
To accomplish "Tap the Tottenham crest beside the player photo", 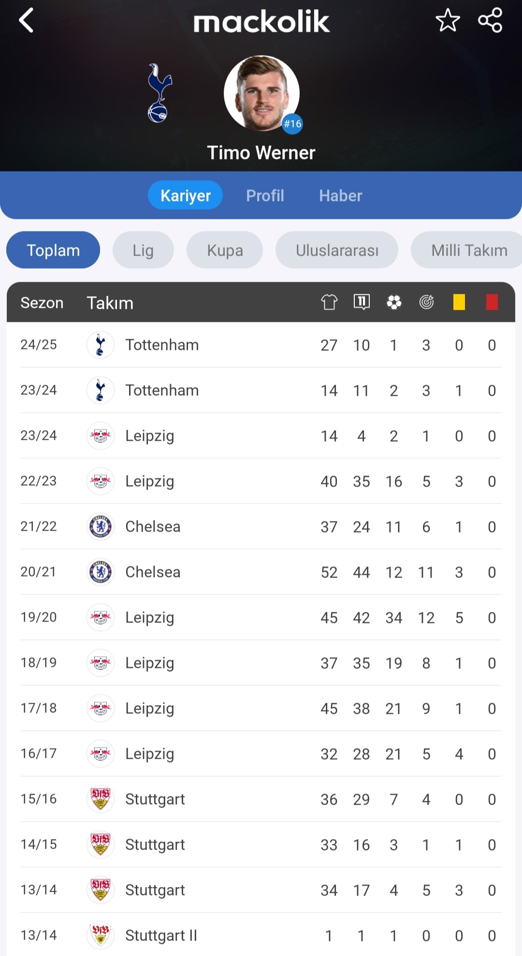I will [160, 93].
